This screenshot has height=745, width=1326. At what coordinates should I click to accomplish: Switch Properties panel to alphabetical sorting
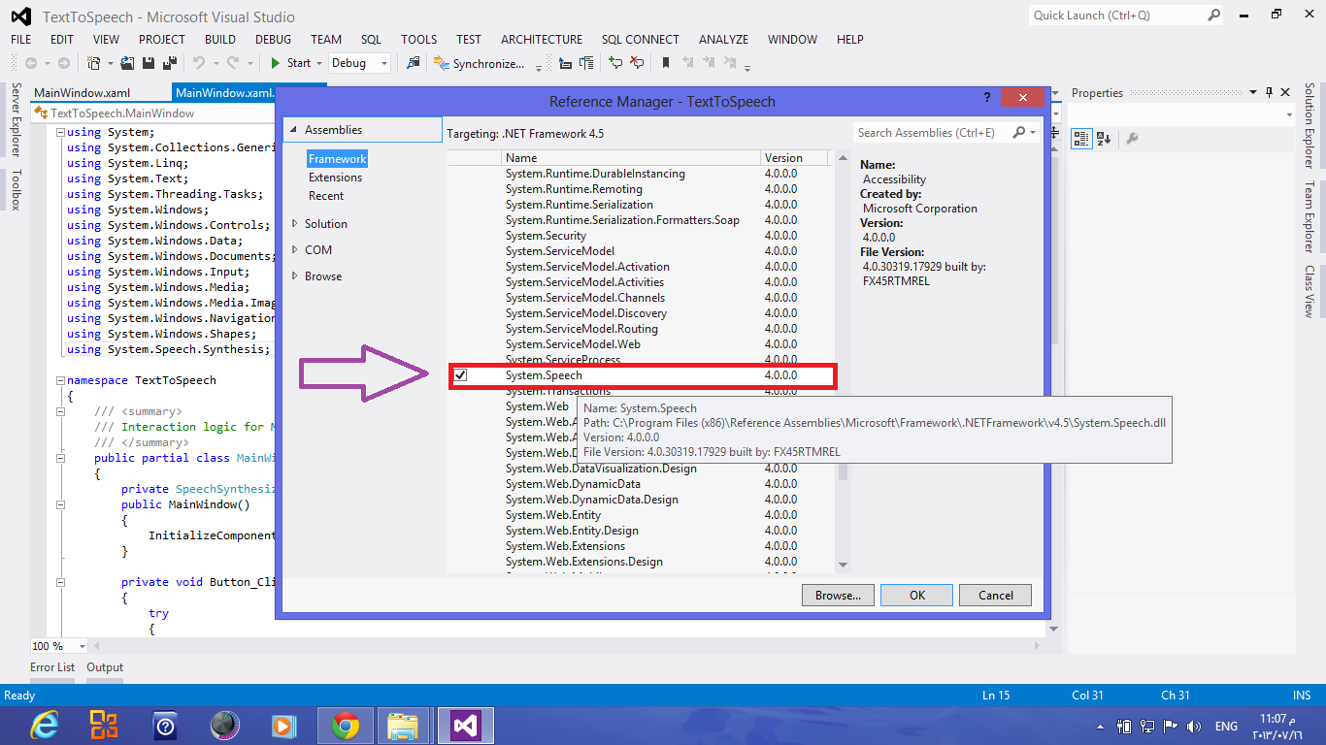(1103, 138)
